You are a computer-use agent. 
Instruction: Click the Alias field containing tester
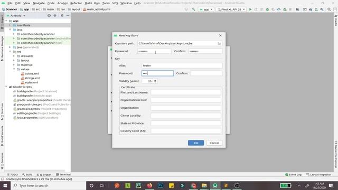182,65
